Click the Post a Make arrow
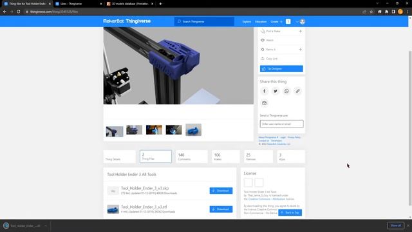 300,31
